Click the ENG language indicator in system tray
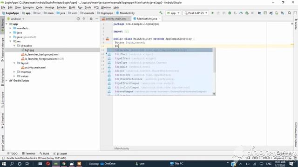Image resolution: width=298 pixels, height=167 pixels. click(x=269, y=164)
